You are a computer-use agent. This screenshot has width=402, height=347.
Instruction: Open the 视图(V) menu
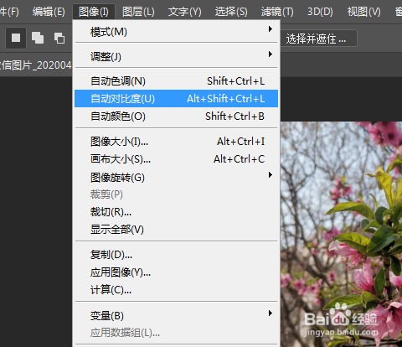(363, 12)
